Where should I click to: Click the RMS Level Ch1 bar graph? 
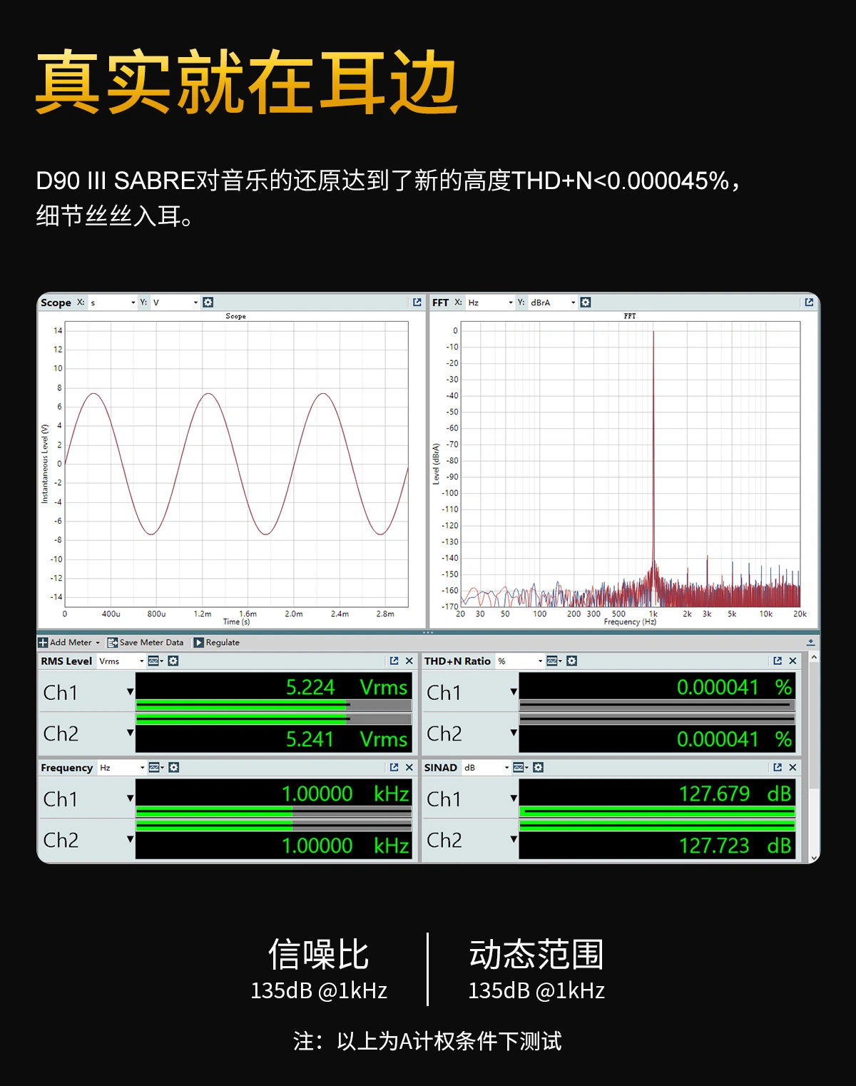[273, 705]
